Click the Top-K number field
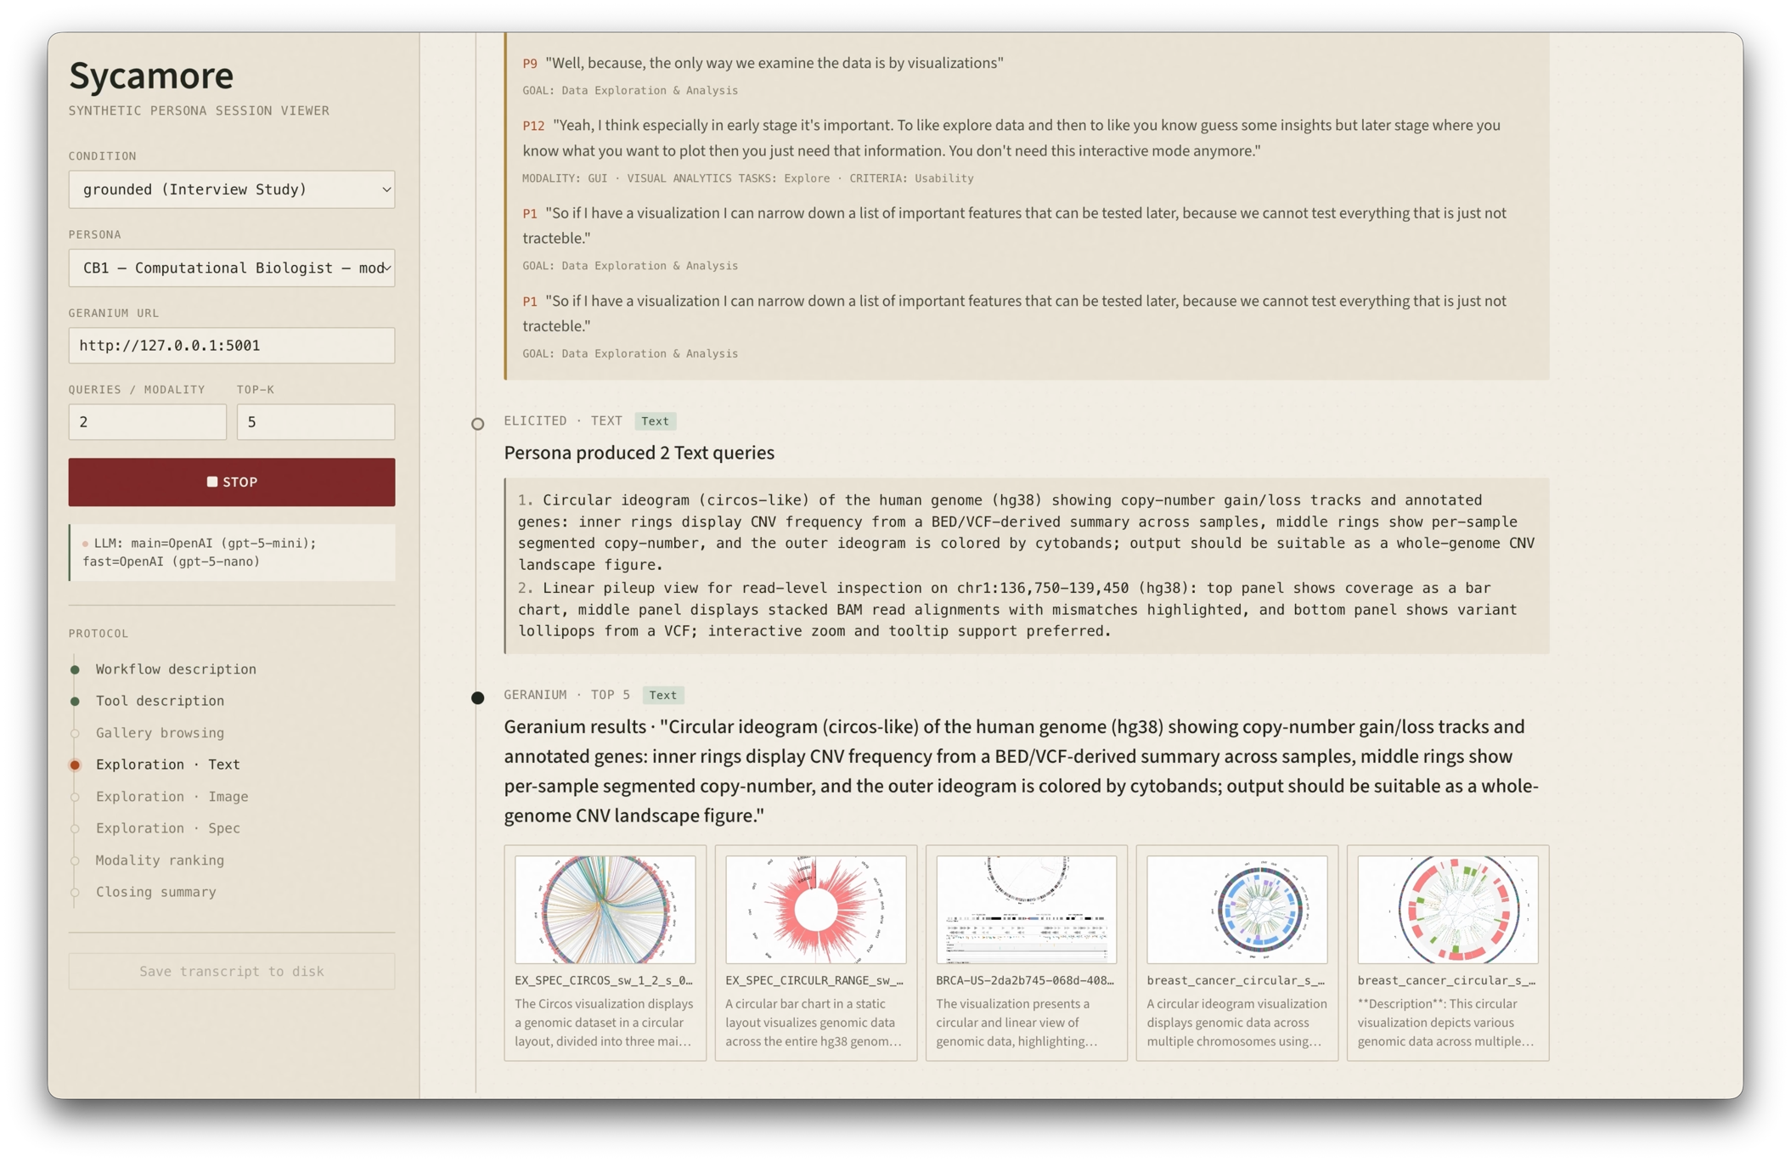The width and height of the screenshot is (1791, 1162). point(315,422)
